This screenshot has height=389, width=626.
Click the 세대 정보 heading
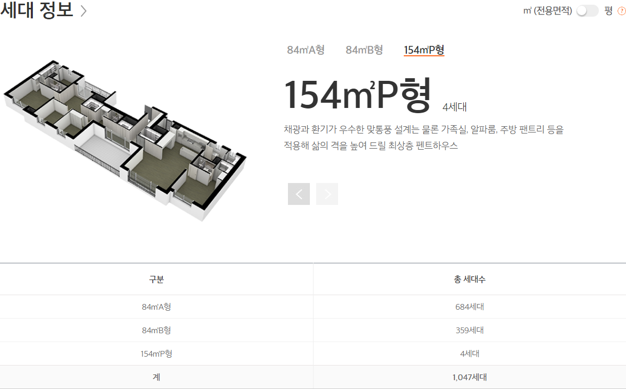[37, 10]
